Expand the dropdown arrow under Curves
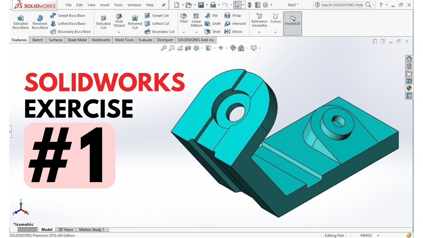The image size is (423, 238). 275,32
